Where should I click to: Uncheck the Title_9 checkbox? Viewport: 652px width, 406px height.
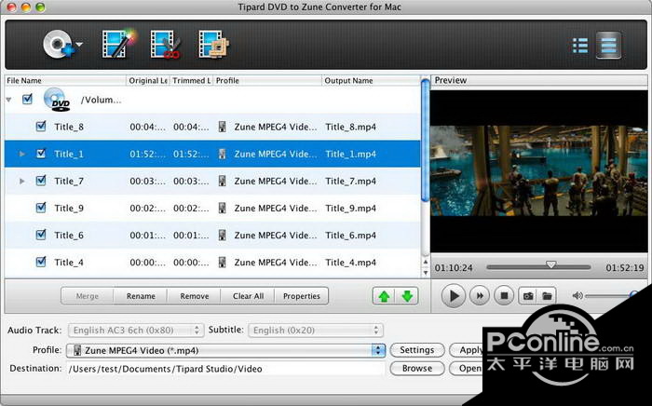coord(41,208)
